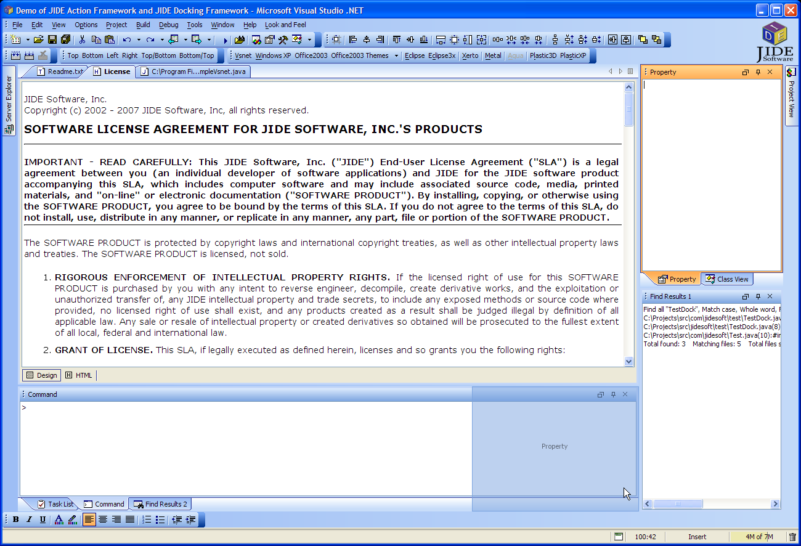Click the Top/Bottom layout button
This screenshot has height=546, width=801.
pyautogui.click(x=158, y=55)
